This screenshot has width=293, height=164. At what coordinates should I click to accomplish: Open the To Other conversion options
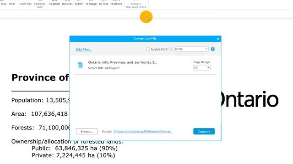116,4
